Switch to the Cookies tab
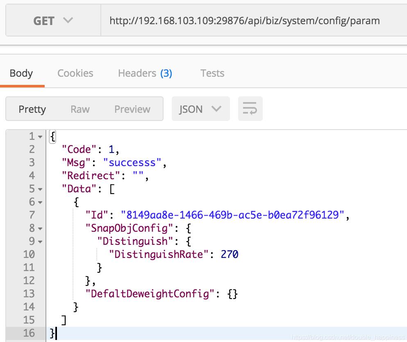The width and height of the screenshot is (407, 342). 75,73
